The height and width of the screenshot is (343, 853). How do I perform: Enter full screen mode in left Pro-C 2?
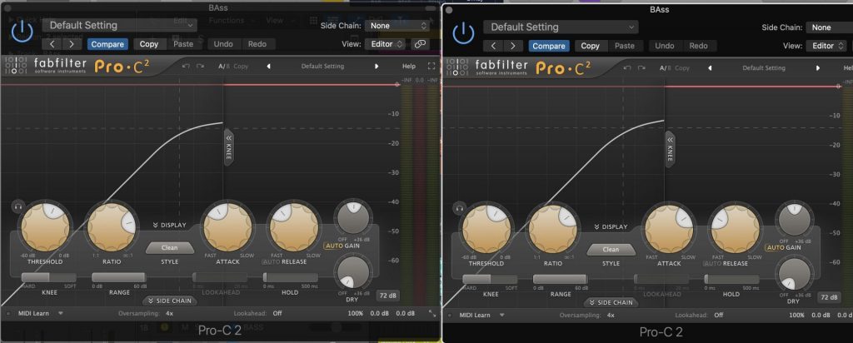pos(431,67)
